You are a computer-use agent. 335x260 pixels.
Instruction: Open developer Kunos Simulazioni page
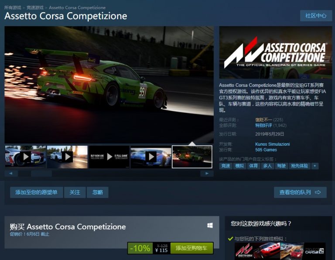click(x=272, y=144)
